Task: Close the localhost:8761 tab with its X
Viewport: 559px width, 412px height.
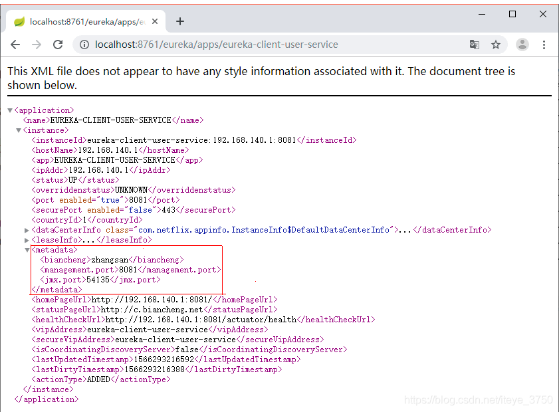Action: point(155,21)
